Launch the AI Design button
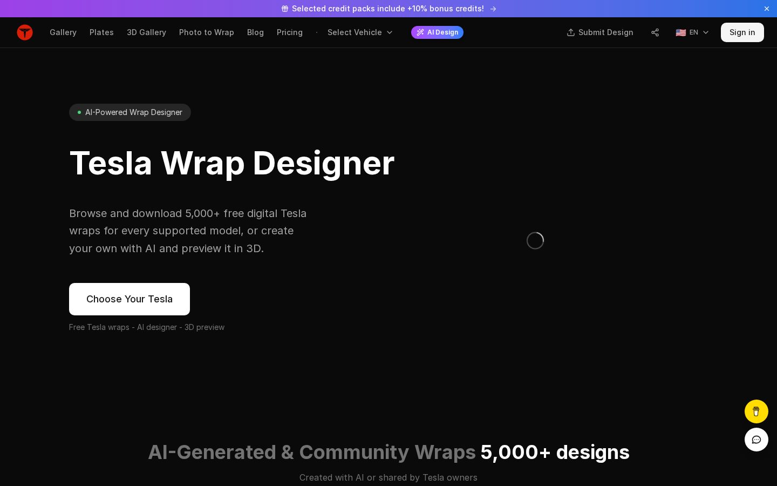777x486 pixels. coord(437,32)
